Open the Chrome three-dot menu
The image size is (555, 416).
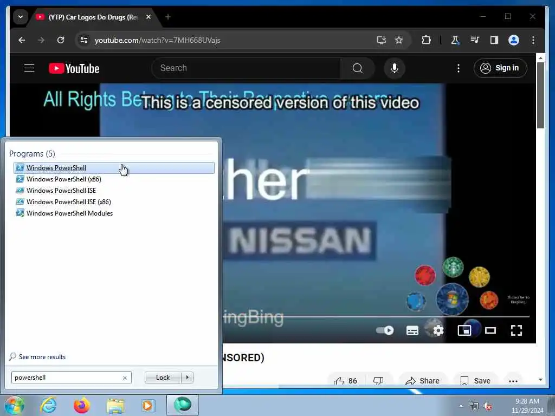pos(533,40)
